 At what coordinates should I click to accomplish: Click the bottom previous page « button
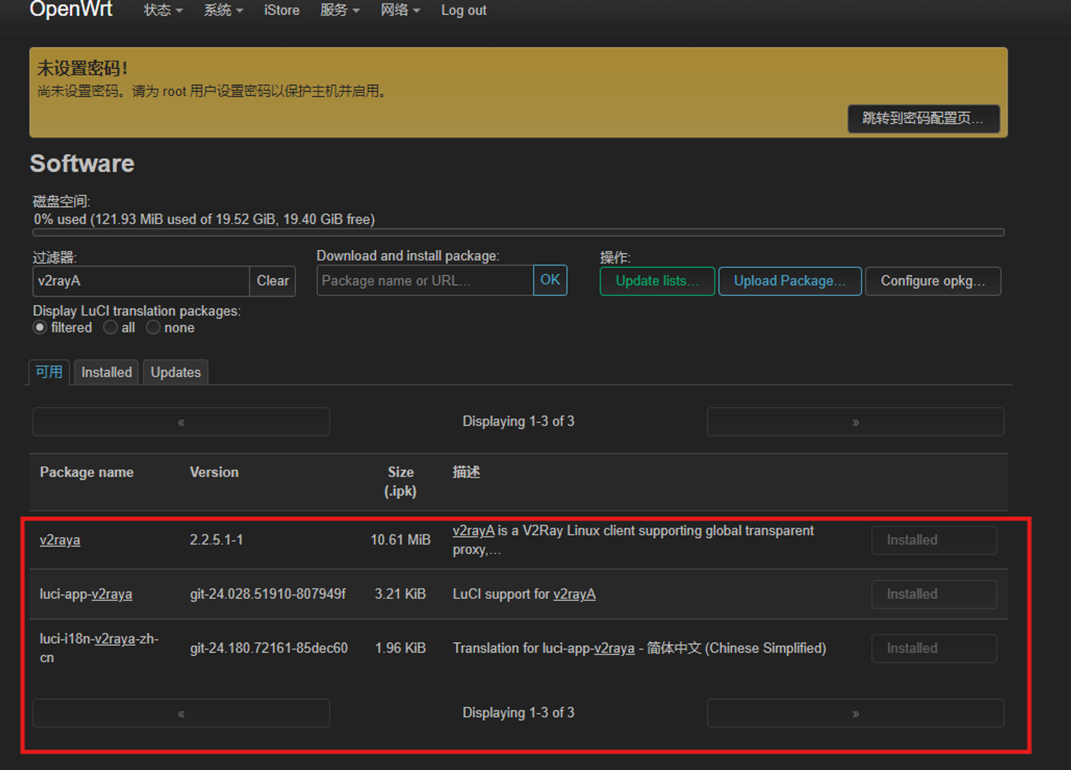point(181,713)
